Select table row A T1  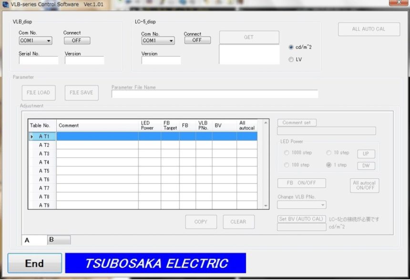coord(143,136)
